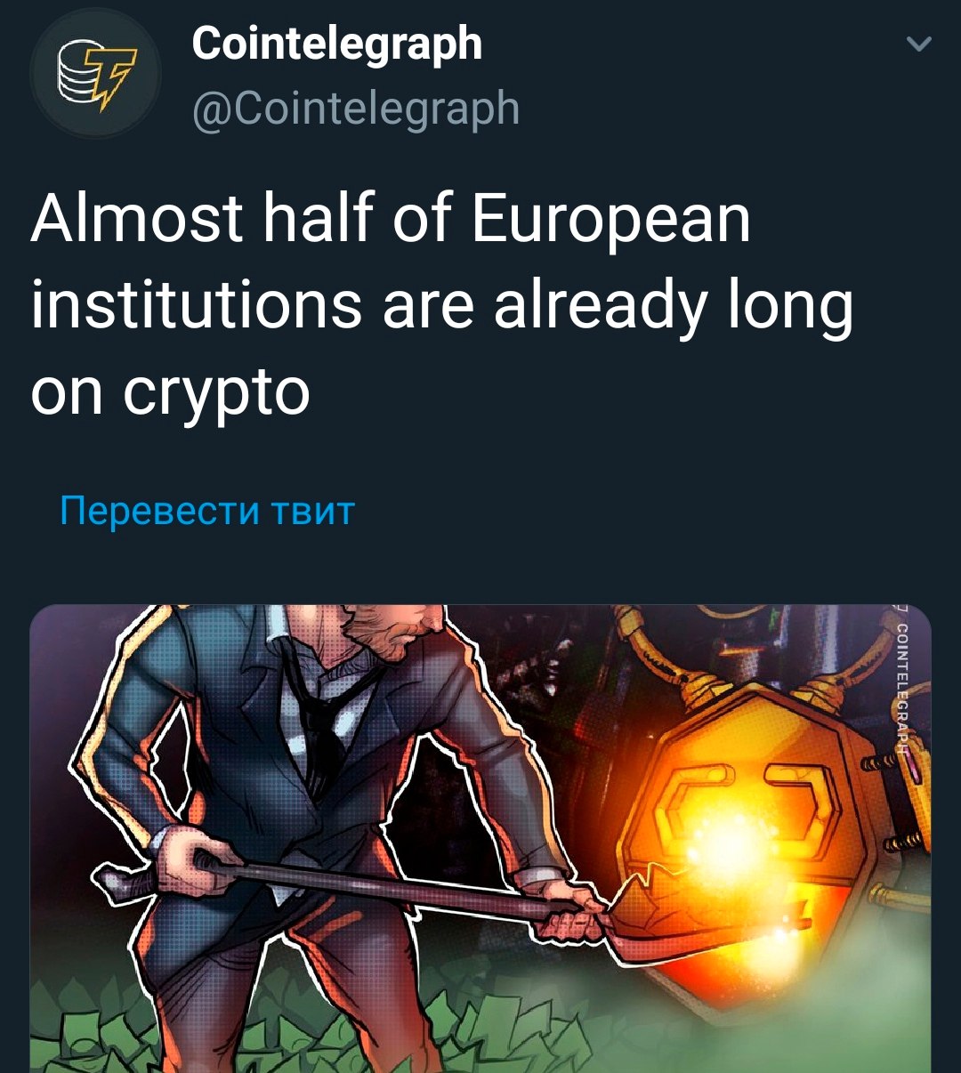
Task: Click the Перевести твит translate link
Action: 207,512
